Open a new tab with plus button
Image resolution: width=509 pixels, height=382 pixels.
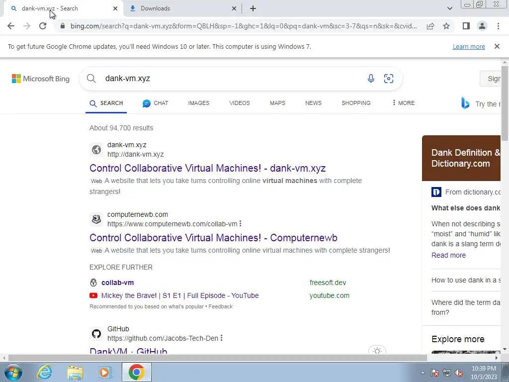(253, 8)
